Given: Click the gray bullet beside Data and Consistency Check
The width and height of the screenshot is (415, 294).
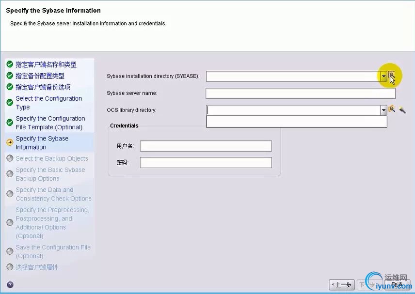Looking at the screenshot, I should (10, 194).
